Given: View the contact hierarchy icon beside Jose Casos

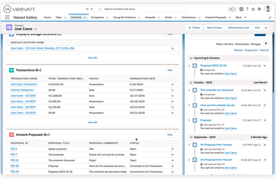Looking at the screenshot, I should [36, 29].
